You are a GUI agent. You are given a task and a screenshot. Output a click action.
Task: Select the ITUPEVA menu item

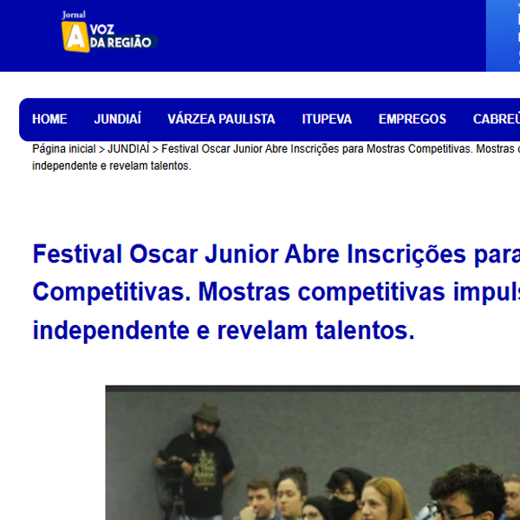point(327,119)
